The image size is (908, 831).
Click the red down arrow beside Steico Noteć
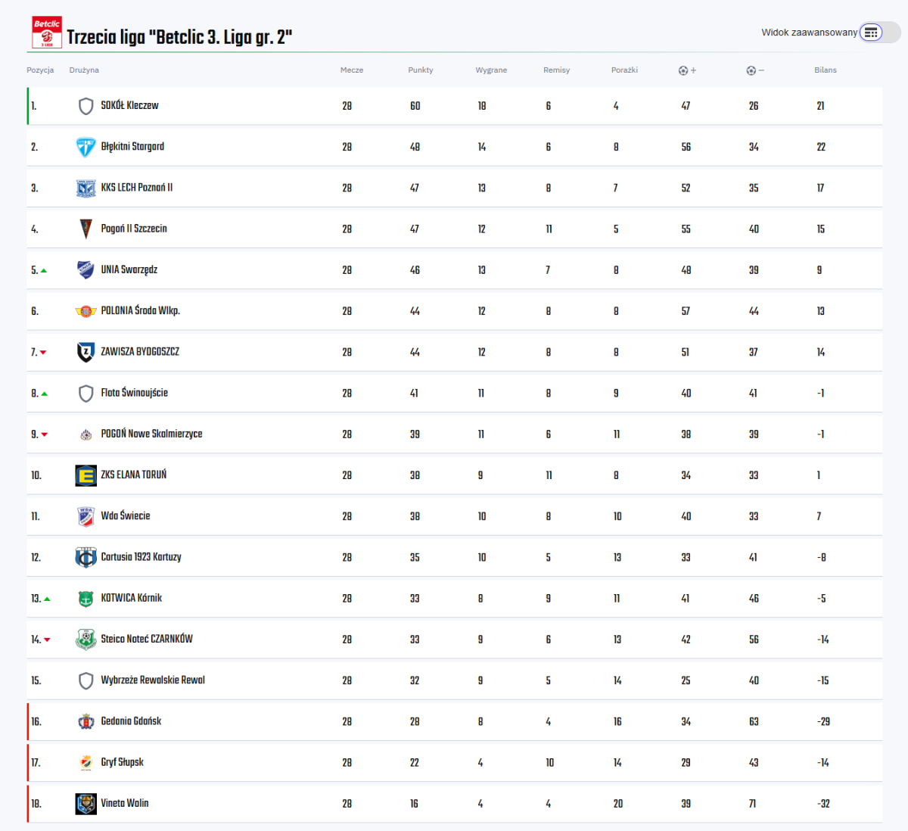[47, 640]
